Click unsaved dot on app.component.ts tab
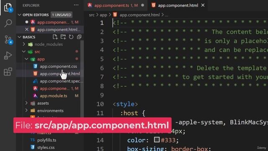Screen dimensions: 268x151 click(142, 5)
